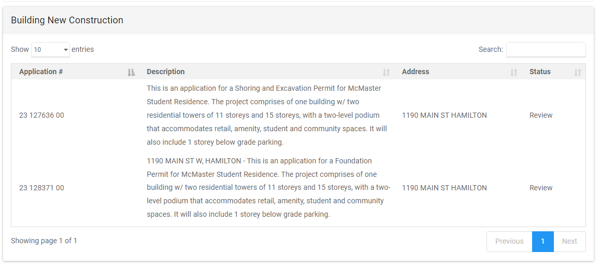Click the sort arrows beside Description header

(x=386, y=72)
